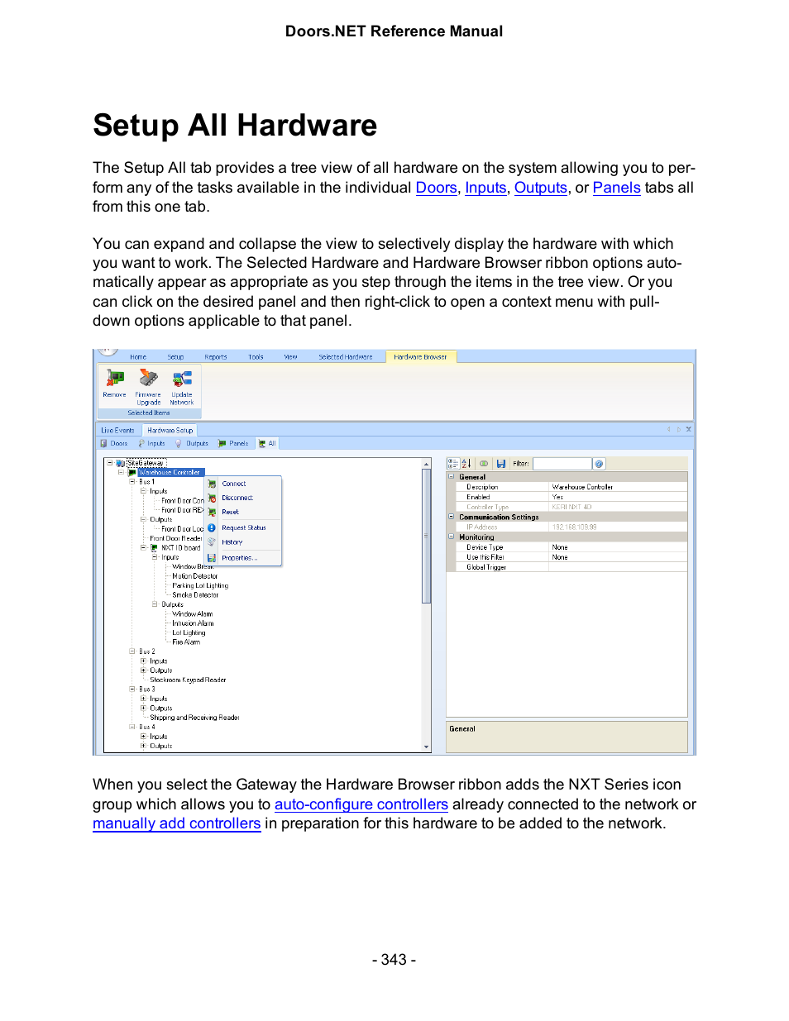Click the Remove icon in the ribbon
This screenshot has width=789, height=1021.
click(114, 379)
